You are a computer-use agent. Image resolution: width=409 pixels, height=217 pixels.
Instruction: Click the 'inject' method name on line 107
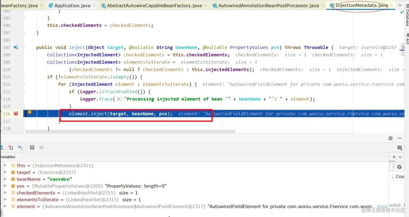click(x=77, y=47)
